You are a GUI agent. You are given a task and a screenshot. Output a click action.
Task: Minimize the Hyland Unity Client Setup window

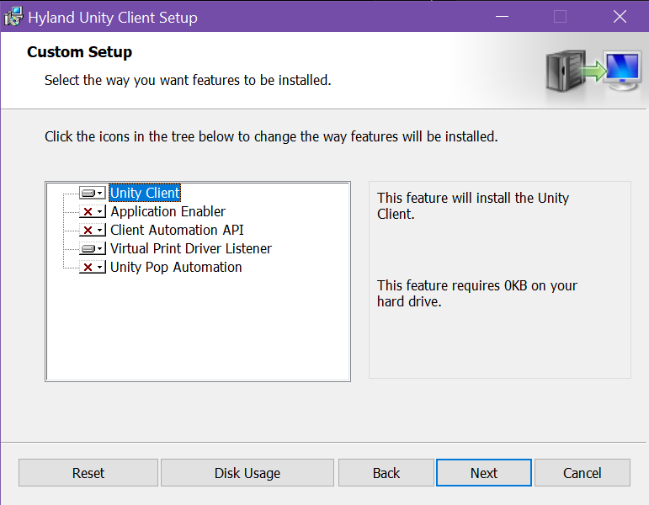click(x=502, y=17)
